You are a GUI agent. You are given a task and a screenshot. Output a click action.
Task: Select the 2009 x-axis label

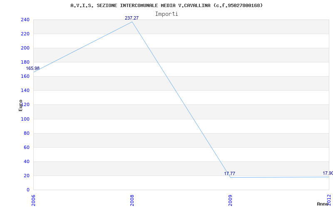(231, 201)
